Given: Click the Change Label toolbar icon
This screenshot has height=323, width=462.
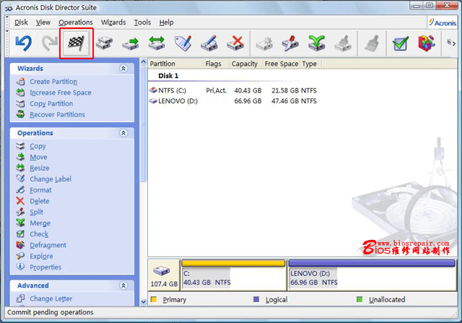Looking at the screenshot, I should (x=183, y=43).
